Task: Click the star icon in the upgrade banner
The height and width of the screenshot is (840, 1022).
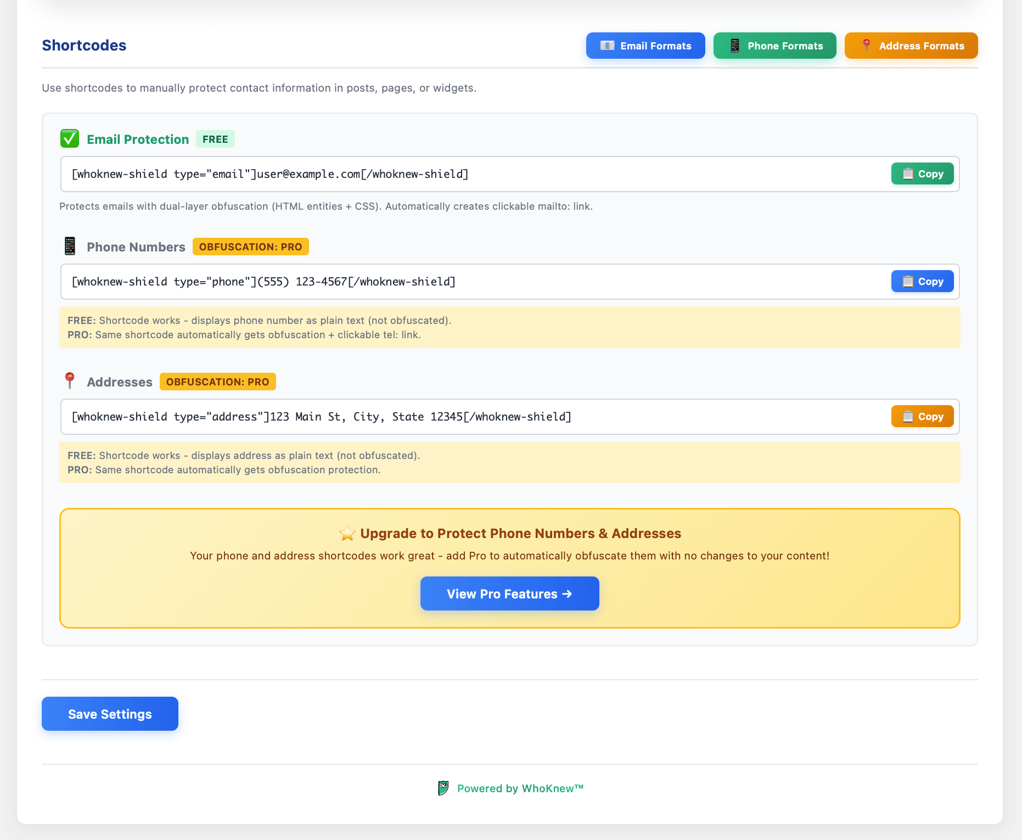Action: click(x=347, y=533)
